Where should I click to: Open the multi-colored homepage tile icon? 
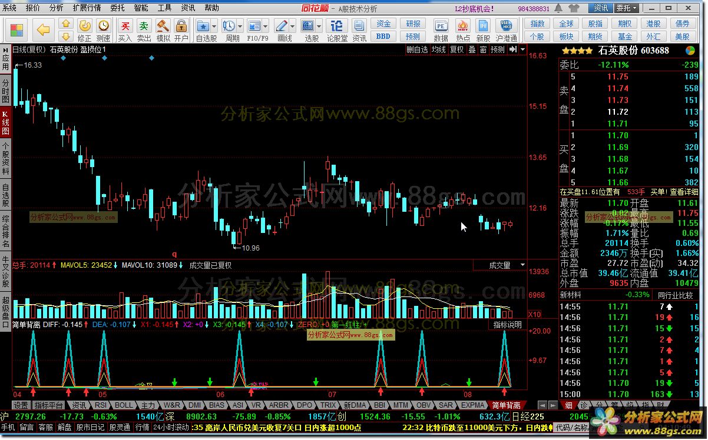(x=17, y=29)
